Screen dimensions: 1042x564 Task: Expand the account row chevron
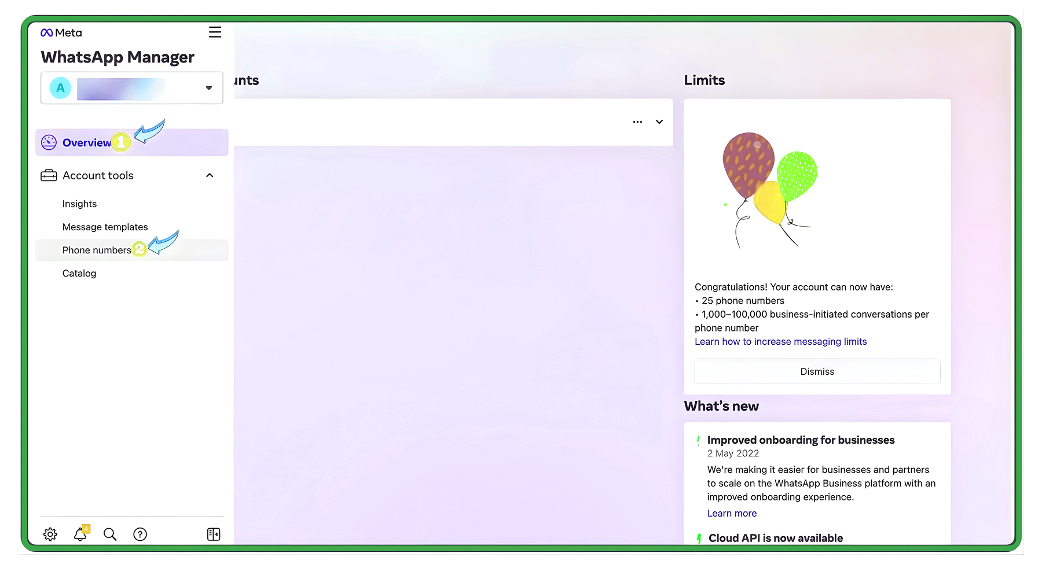pyautogui.click(x=659, y=122)
